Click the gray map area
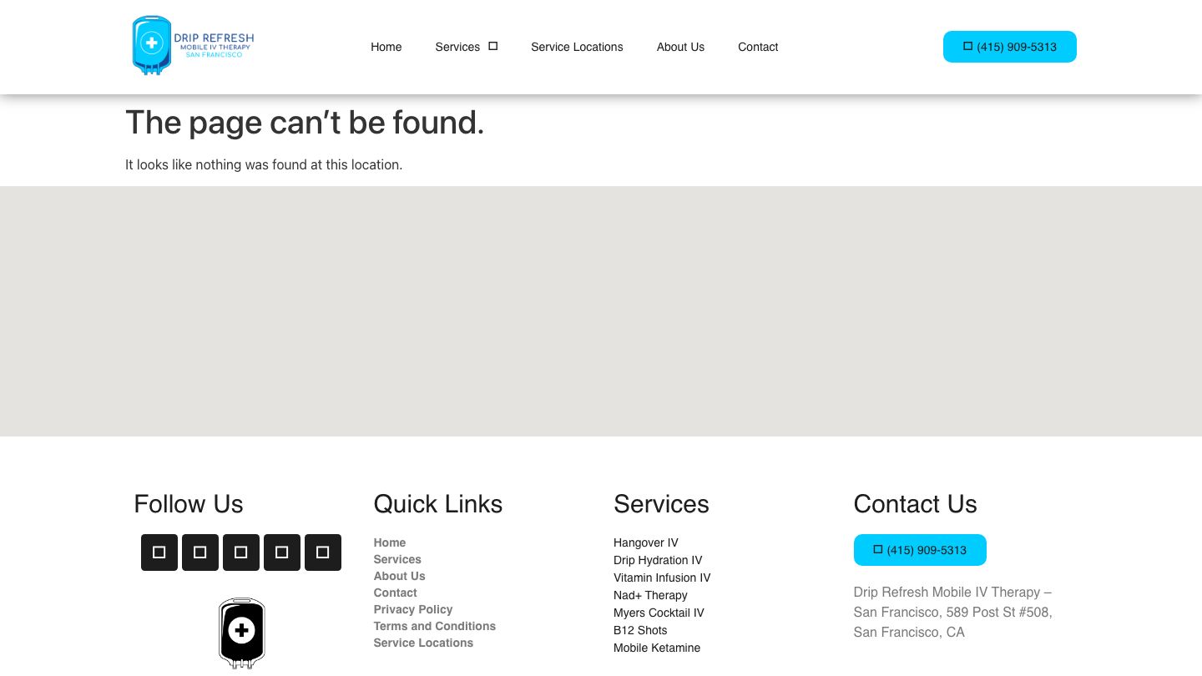Screen dimensions: 1202x676 pyautogui.click(x=601, y=310)
